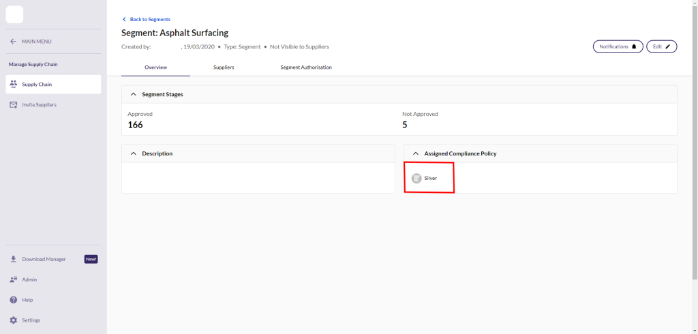Click the Notifications button
This screenshot has height=334, width=698.
coord(618,46)
